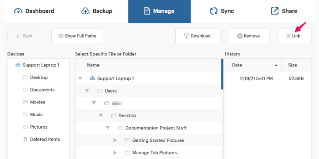Sort history by Date column

point(253,65)
